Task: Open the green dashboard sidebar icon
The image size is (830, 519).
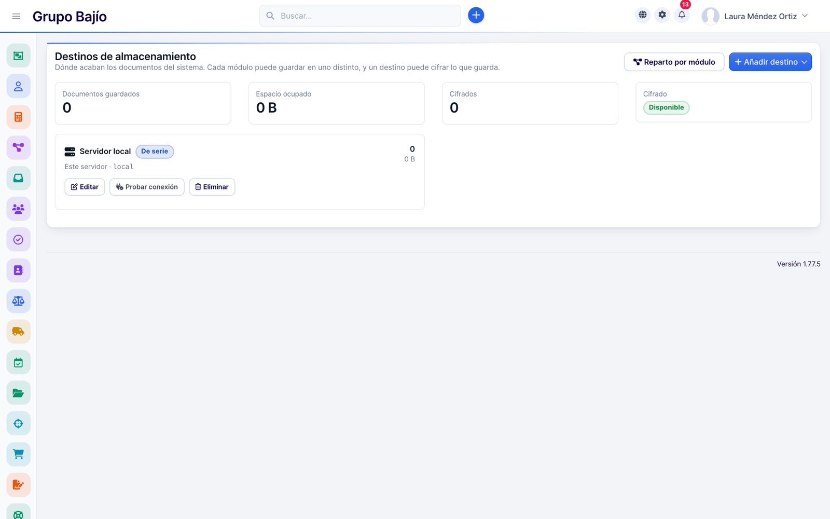Action: 18,56
